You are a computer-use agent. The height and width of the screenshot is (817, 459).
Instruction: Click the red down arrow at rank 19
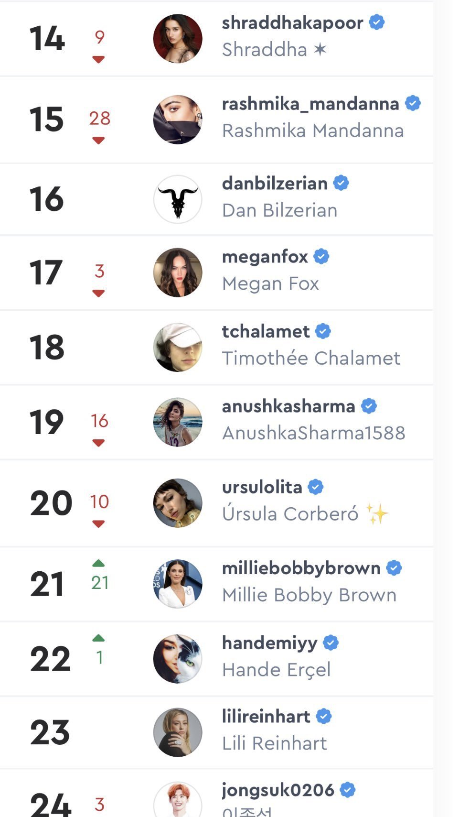tap(98, 443)
